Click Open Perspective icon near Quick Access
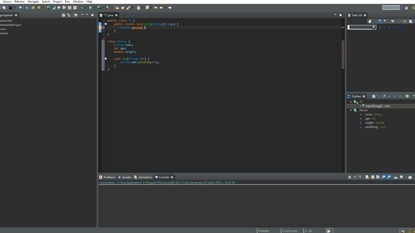This screenshot has height=233, width=415. [x=407, y=8]
